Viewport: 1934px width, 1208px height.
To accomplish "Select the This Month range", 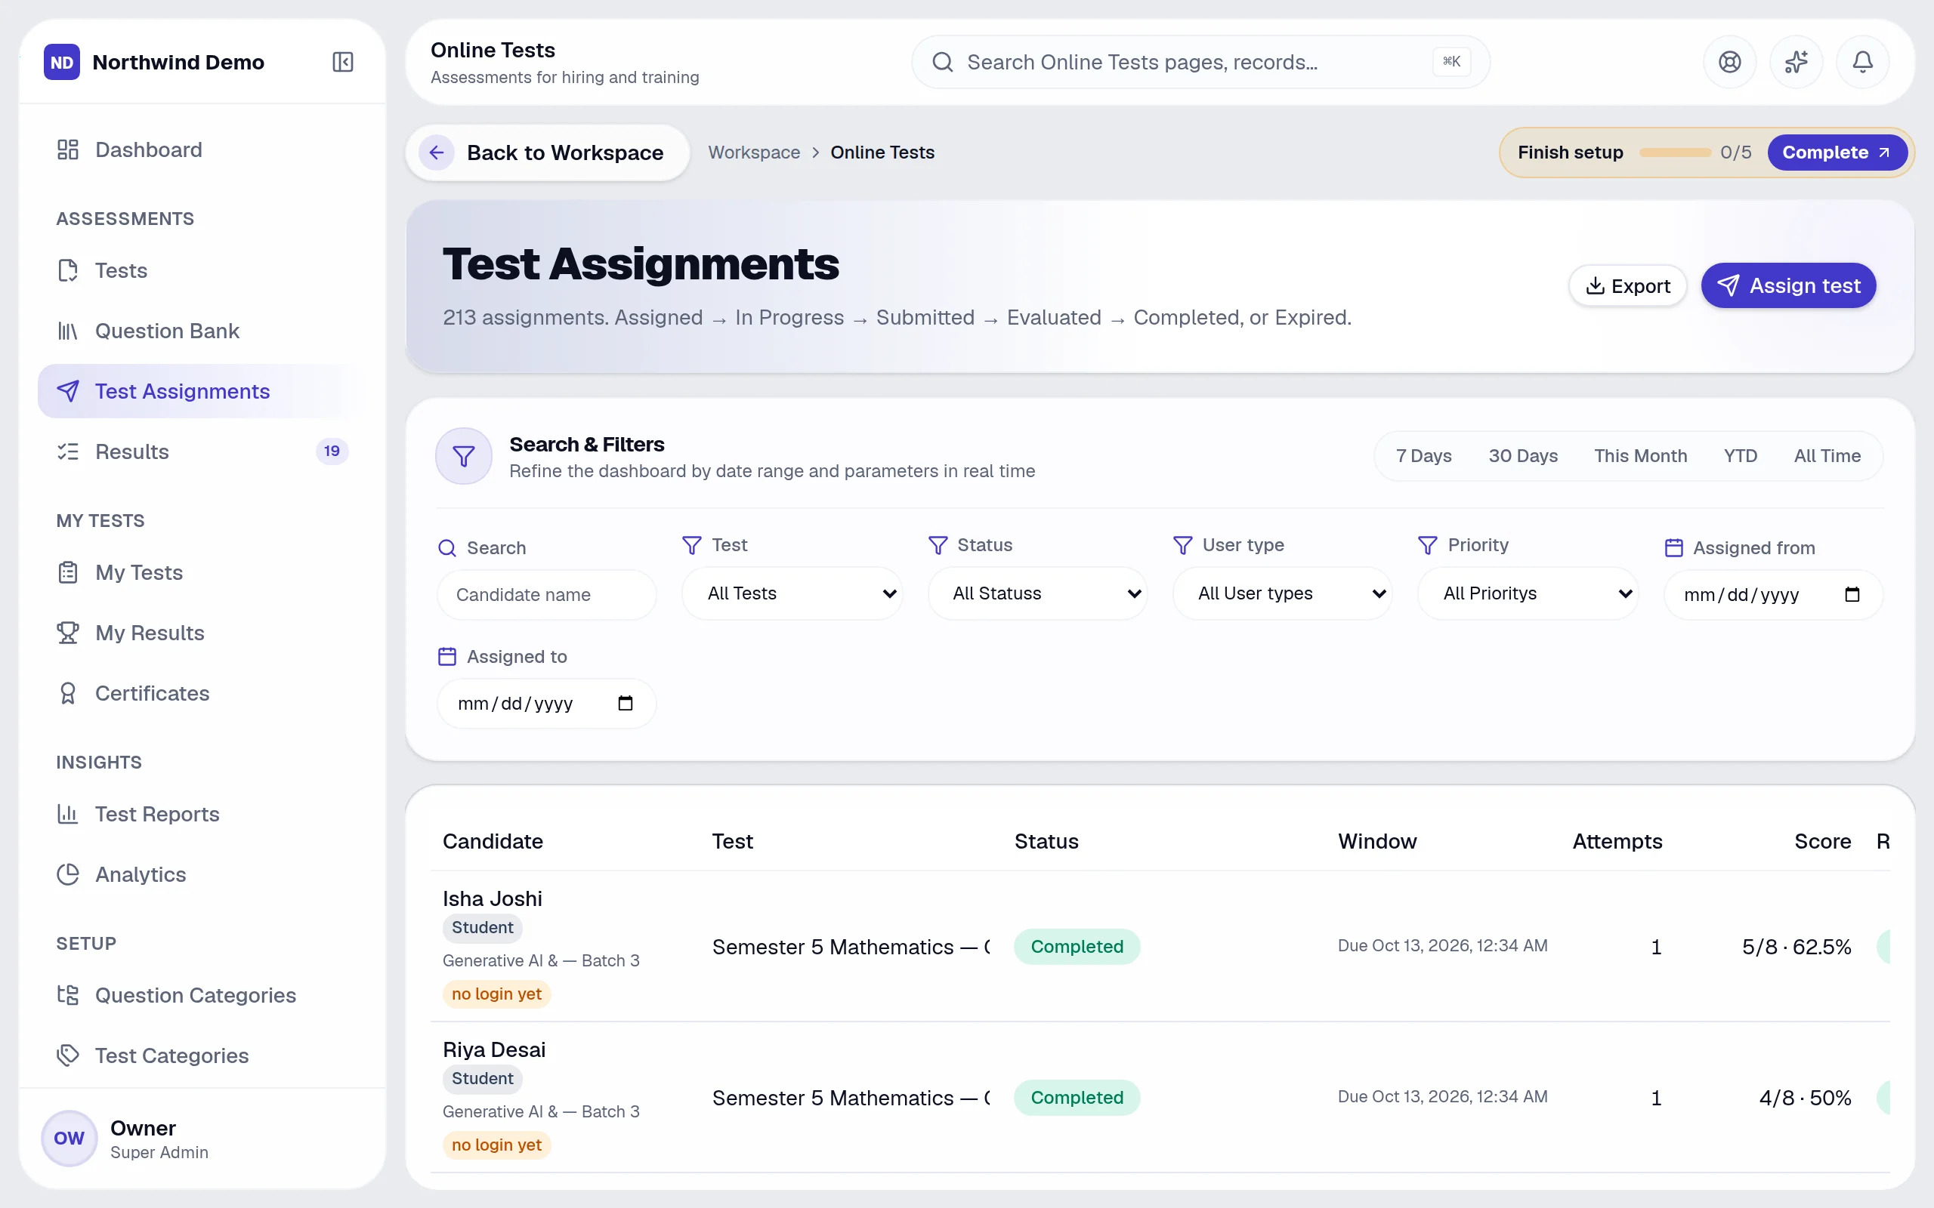I will (1640, 456).
